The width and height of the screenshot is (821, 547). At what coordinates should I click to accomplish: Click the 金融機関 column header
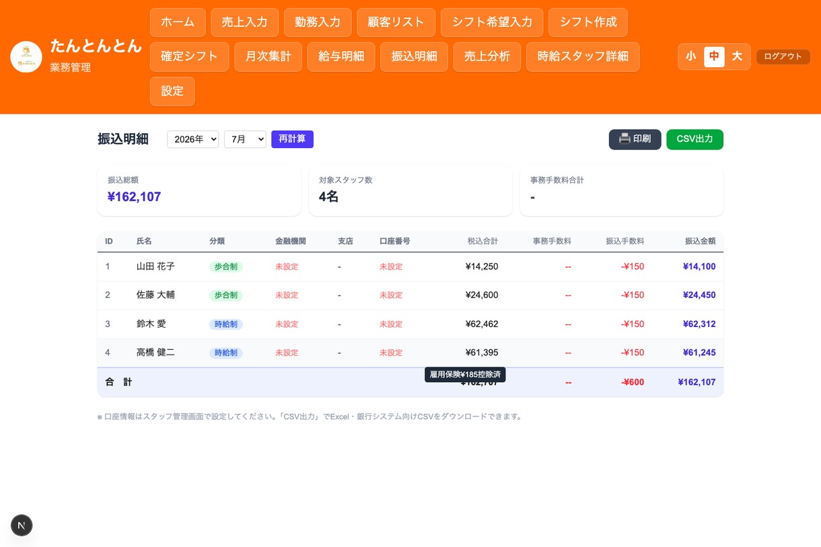coord(291,241)
